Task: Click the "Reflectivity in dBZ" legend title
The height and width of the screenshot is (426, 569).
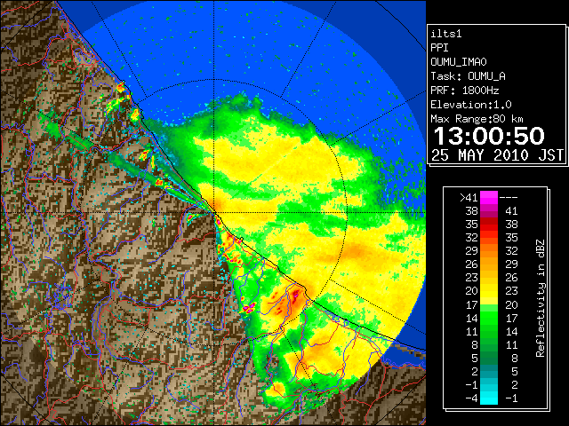Action: click(x=541, y=298)
